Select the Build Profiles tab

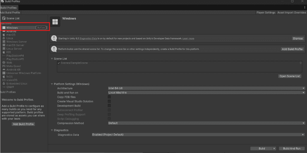coord(9,8)
